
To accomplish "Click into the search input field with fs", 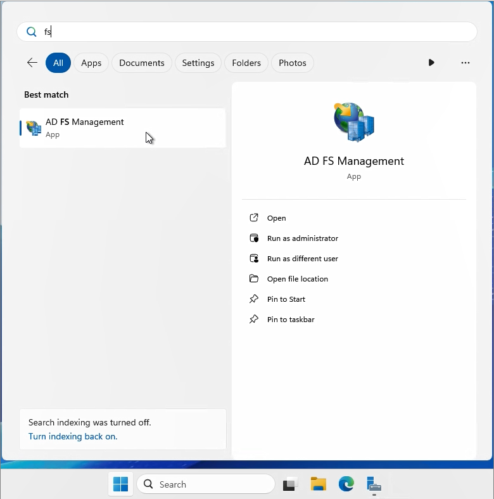I will click(x=246, y=32).
